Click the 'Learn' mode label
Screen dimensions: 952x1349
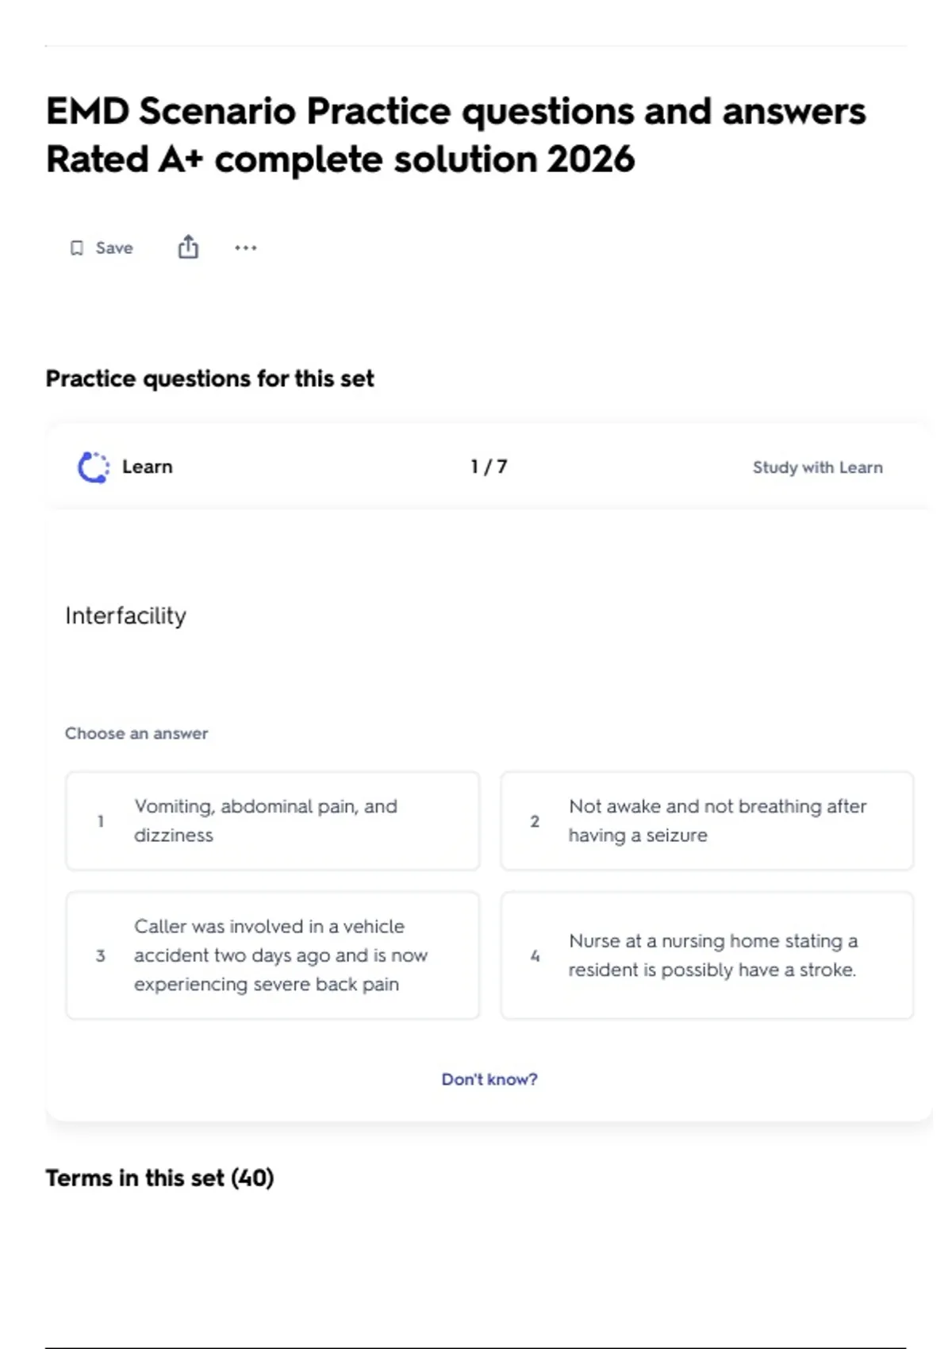pyautogui.click(x=148, y=467)
